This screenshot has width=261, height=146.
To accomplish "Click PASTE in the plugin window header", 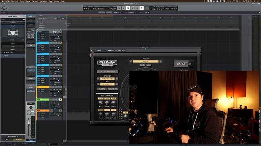I will 124,50.
